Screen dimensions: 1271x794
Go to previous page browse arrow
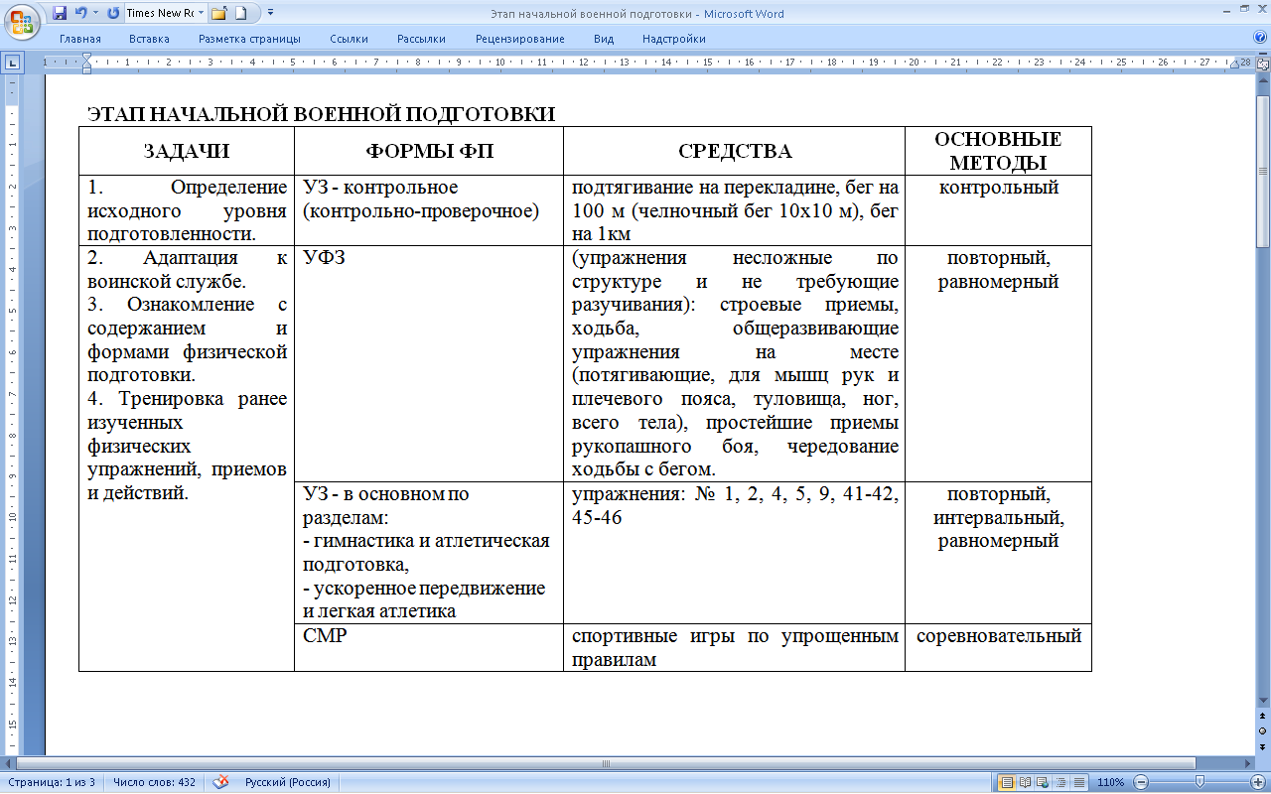1262,717
